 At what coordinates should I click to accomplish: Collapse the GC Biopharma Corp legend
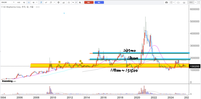tap(2, 7)
